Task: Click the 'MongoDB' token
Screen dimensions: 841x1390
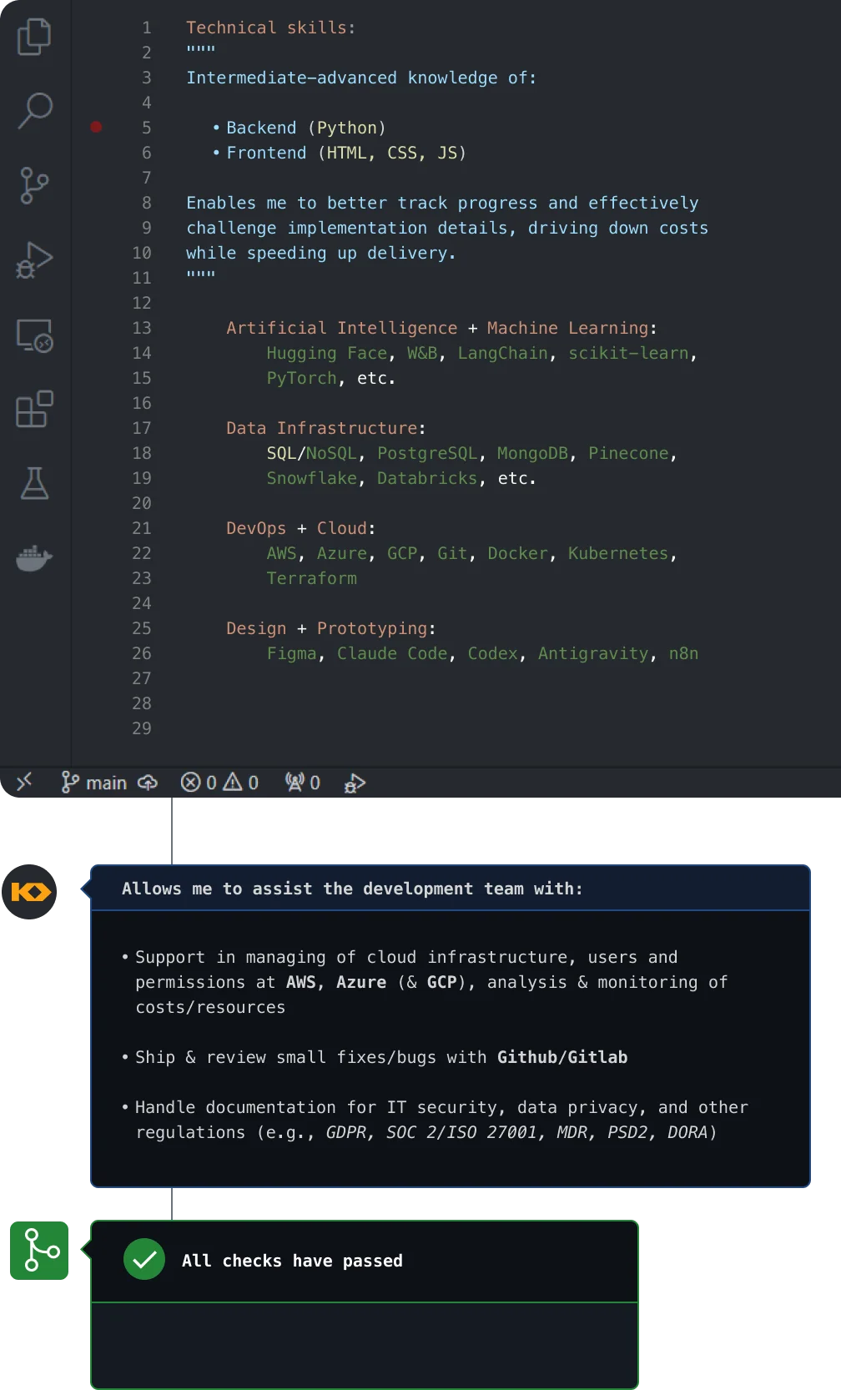Action: pos(532,453)
